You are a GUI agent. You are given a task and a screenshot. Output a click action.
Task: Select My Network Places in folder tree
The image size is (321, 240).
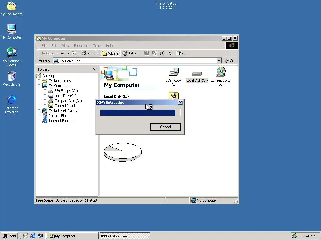point(63,111)
